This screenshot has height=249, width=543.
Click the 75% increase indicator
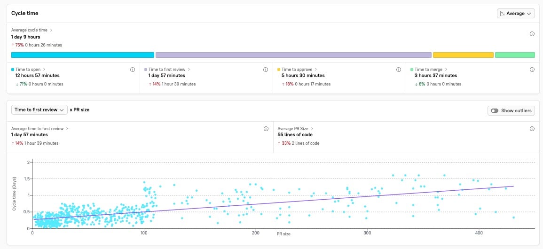pos(18,45)
